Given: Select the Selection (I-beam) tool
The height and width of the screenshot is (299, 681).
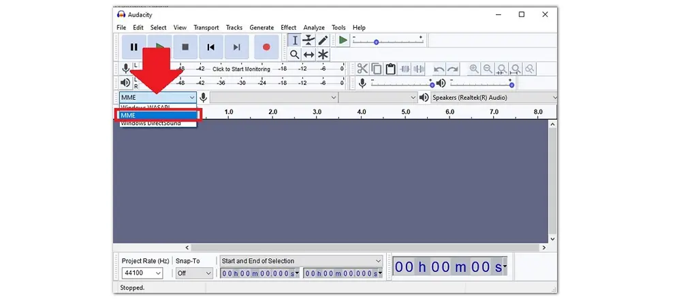Looking at the screenshot, I should [x=295, y=40].
